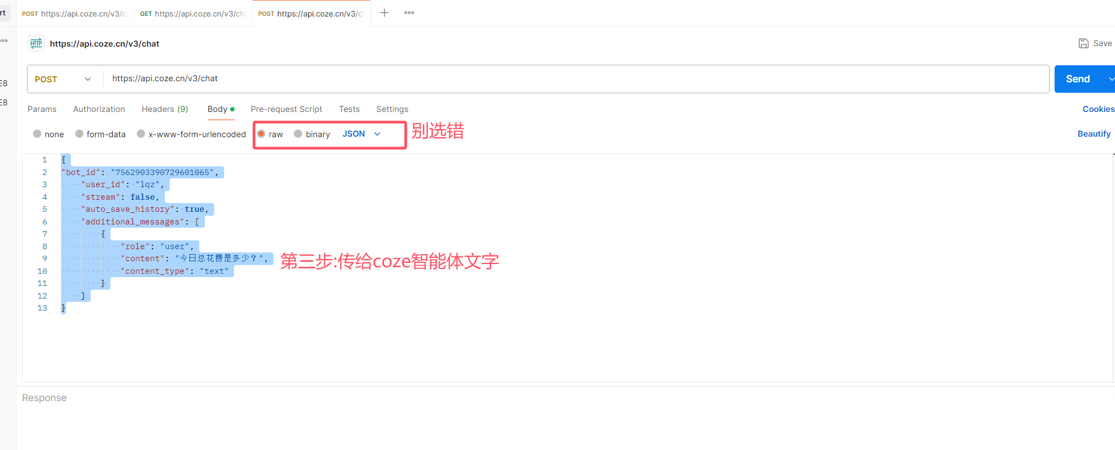Screen dimensions: 1115x450
Task: Click the HTTP request type icon
Action: (x=36, y=43)
